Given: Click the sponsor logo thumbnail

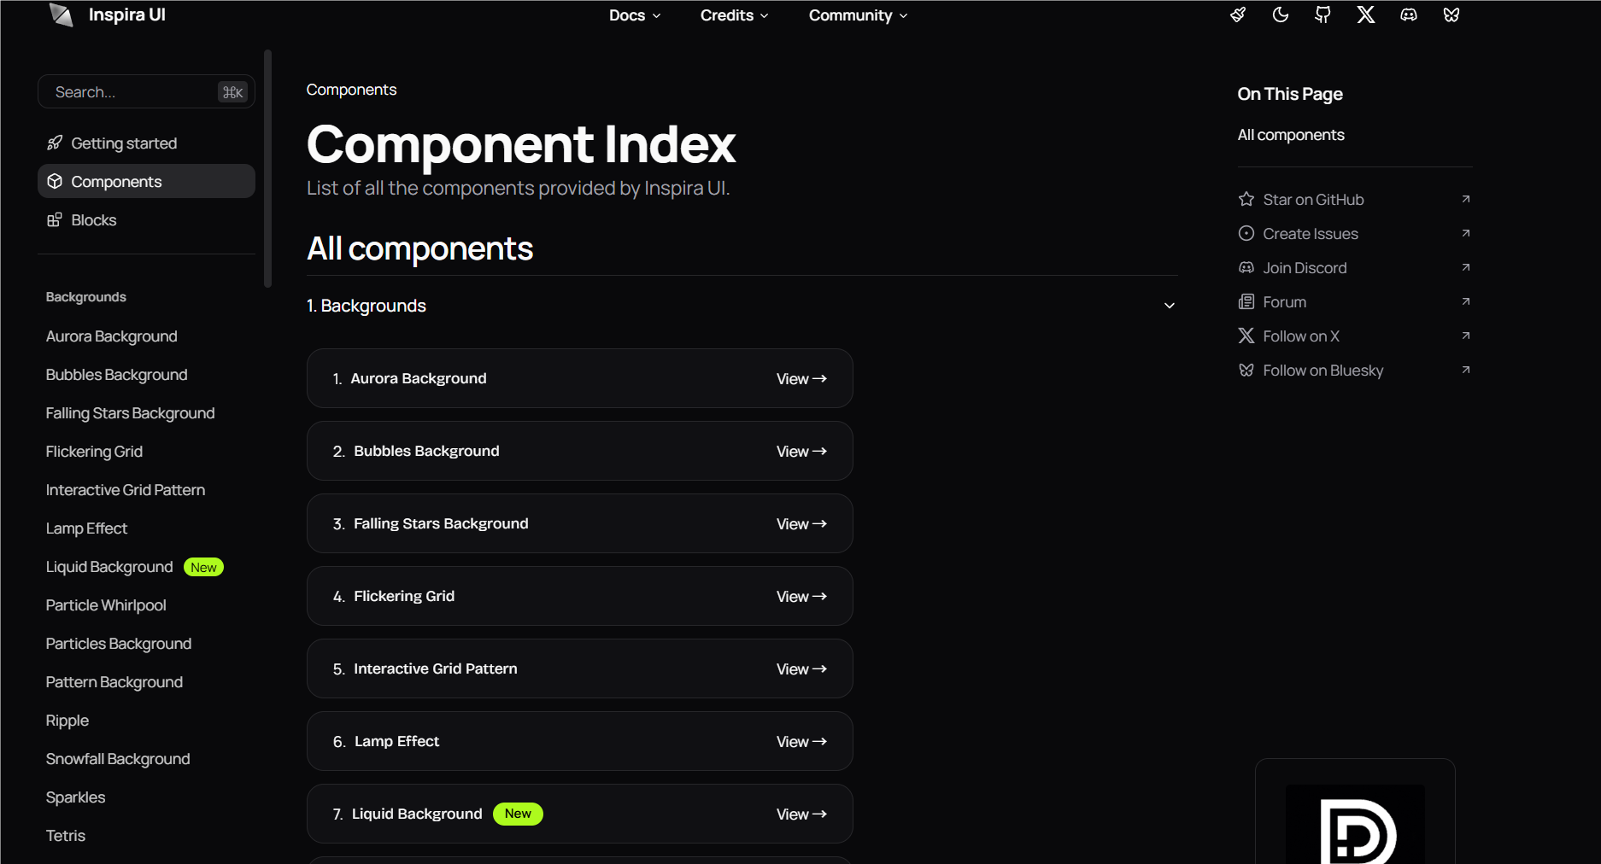Looking at the screenshot, I should tap(1355, 824).
